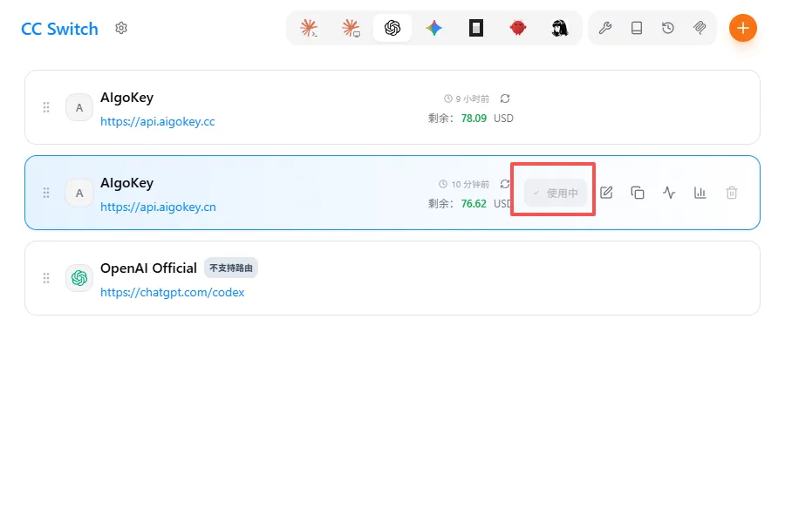Click the 不支持路由 badge
This screenshot has width=785, height=523.
(231, 268)
